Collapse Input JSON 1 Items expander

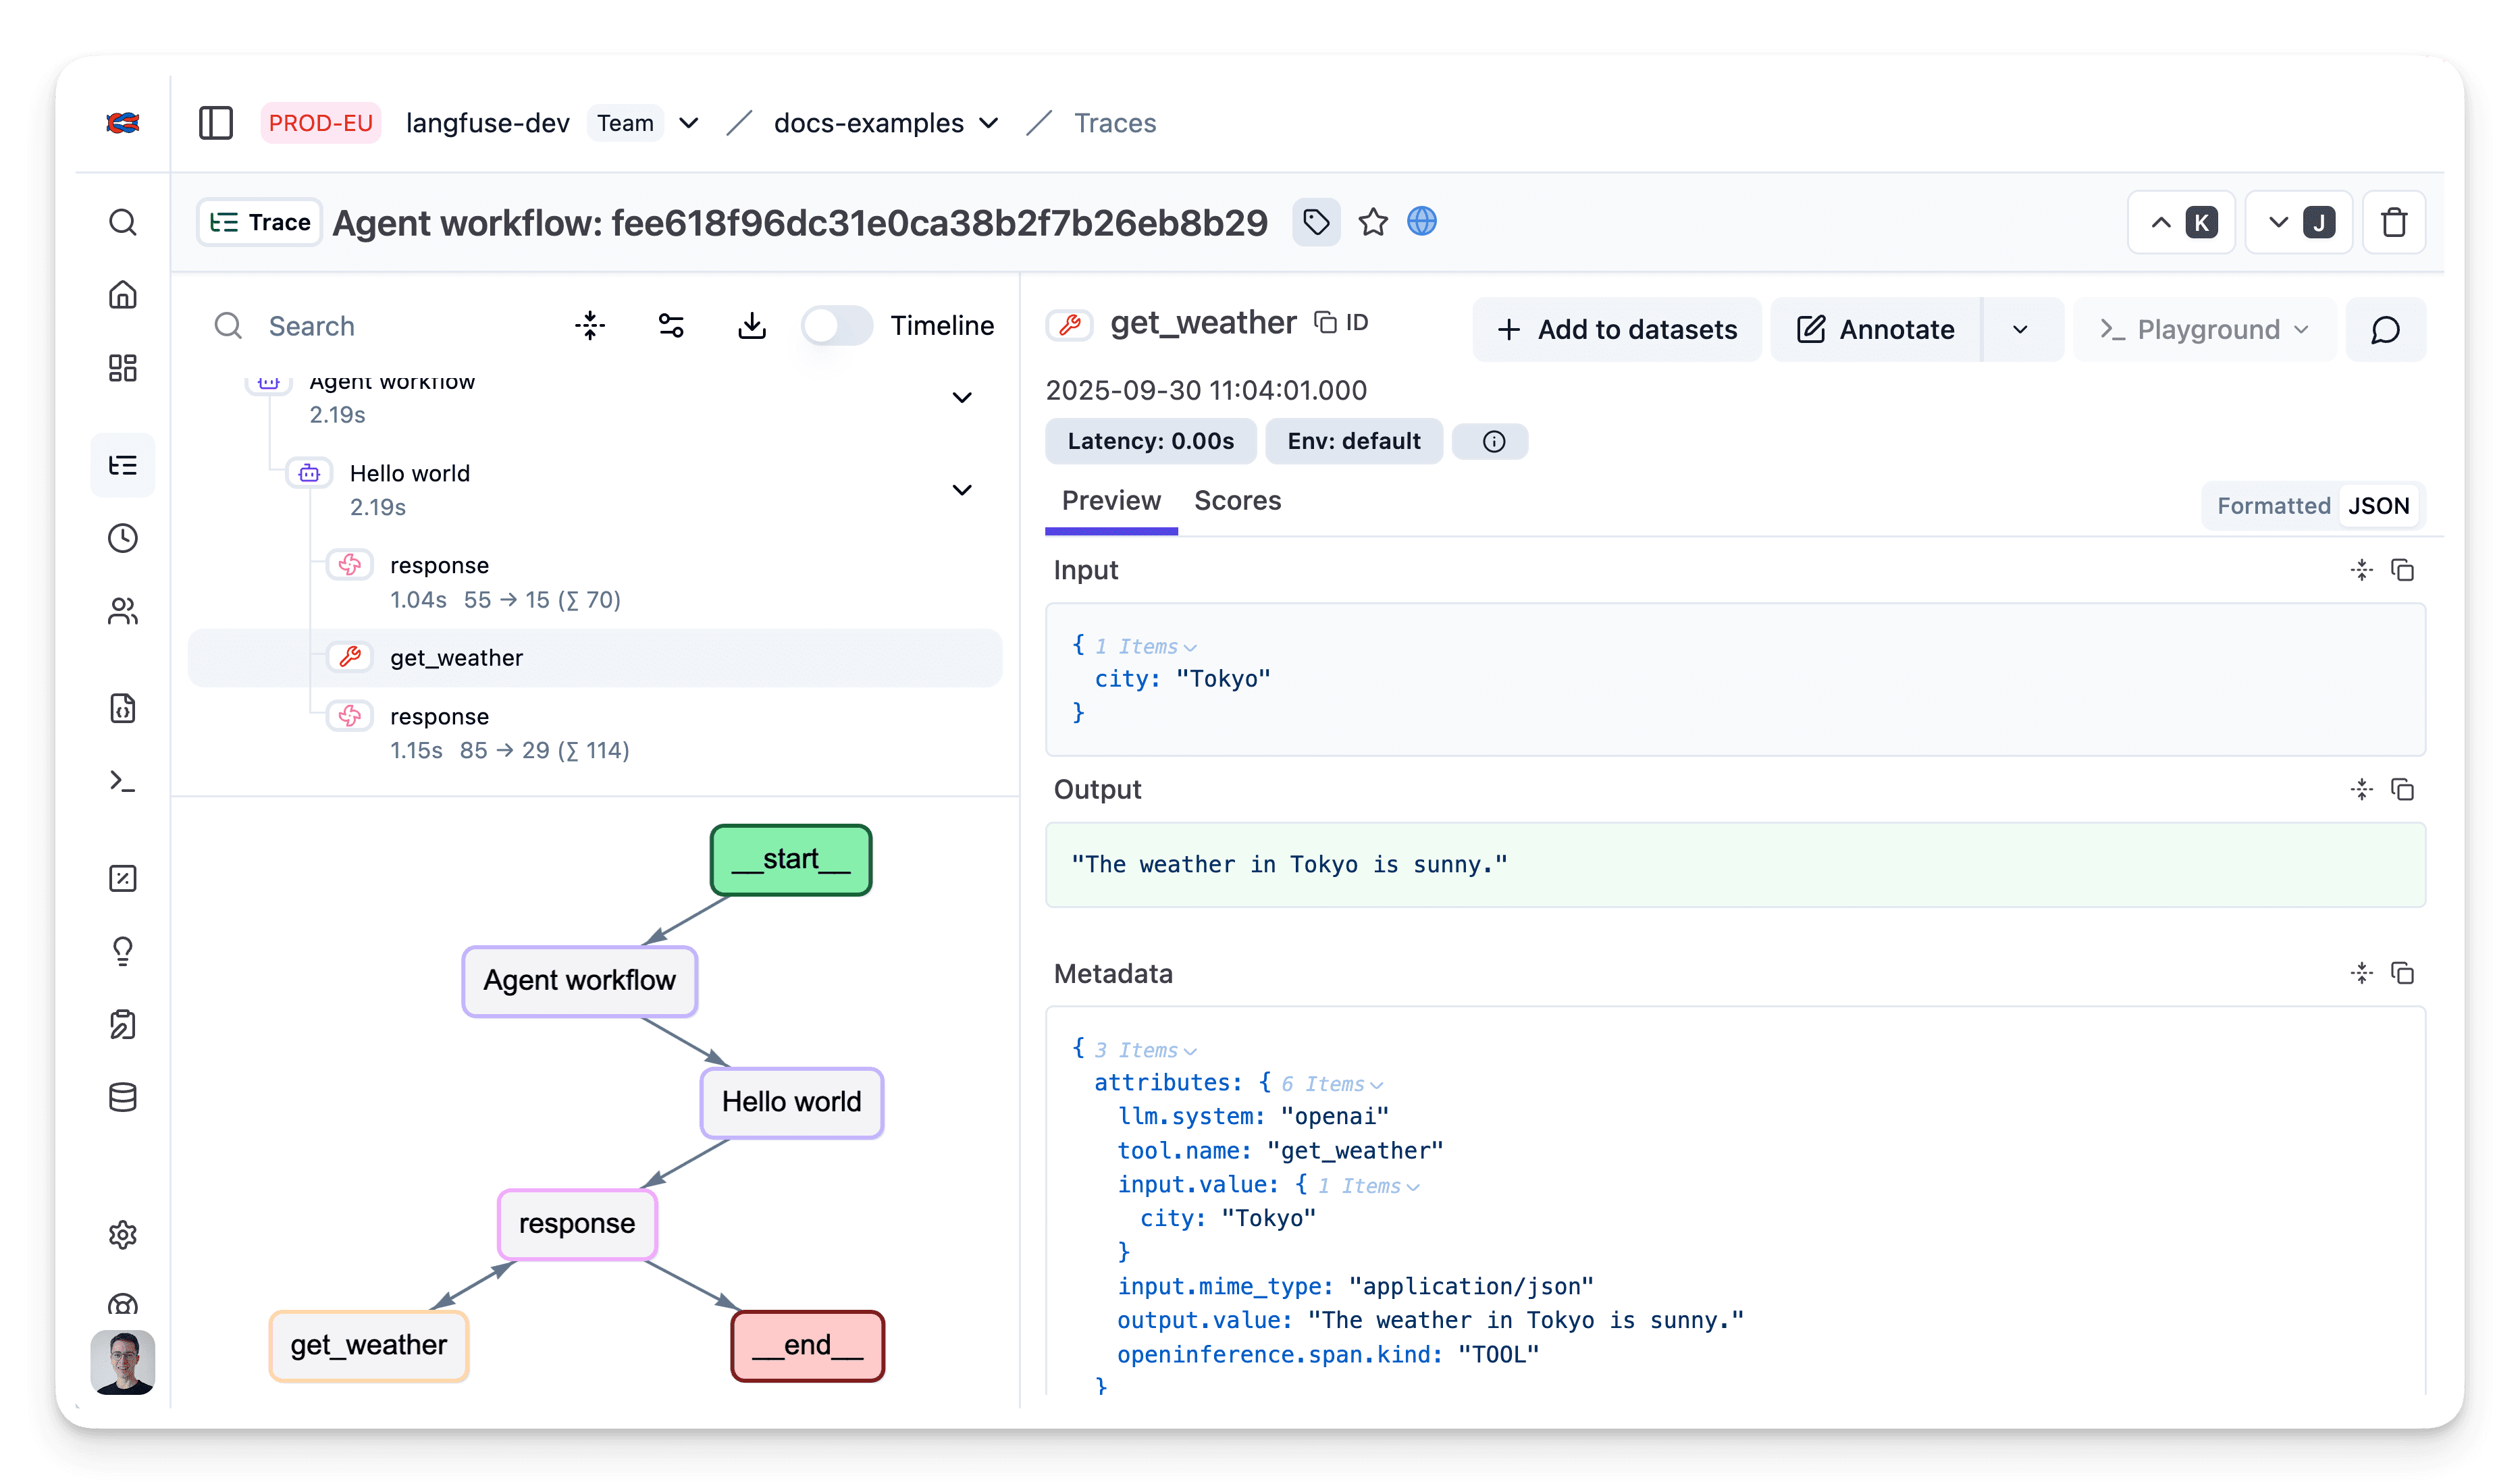coord(1147,647)
